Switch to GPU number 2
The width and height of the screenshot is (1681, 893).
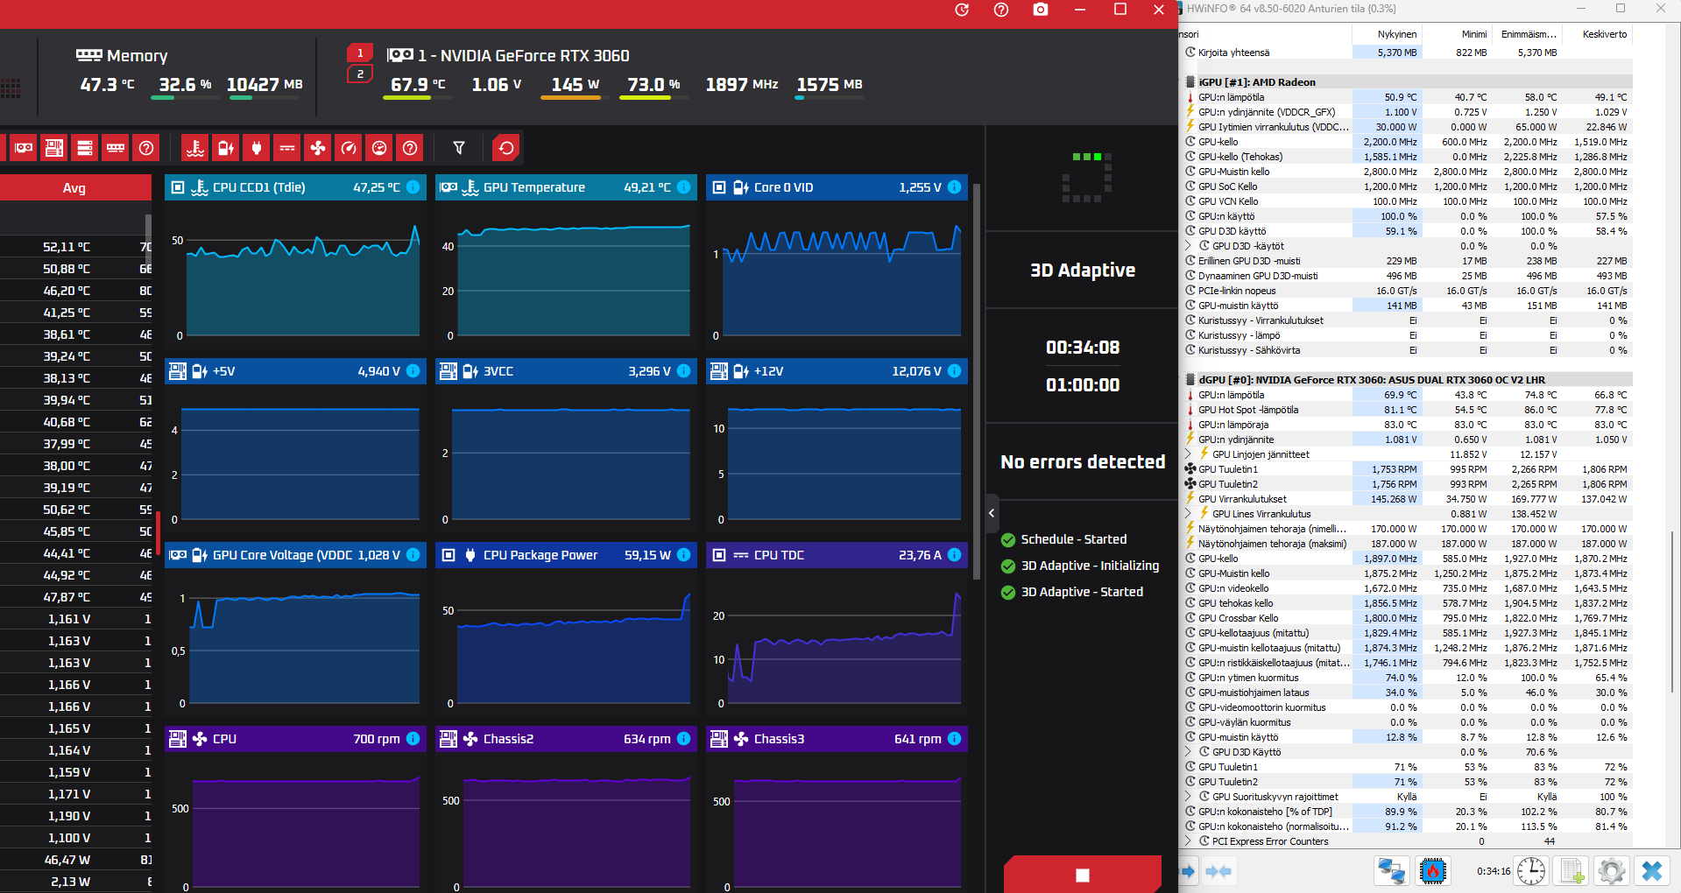point(360,74)
